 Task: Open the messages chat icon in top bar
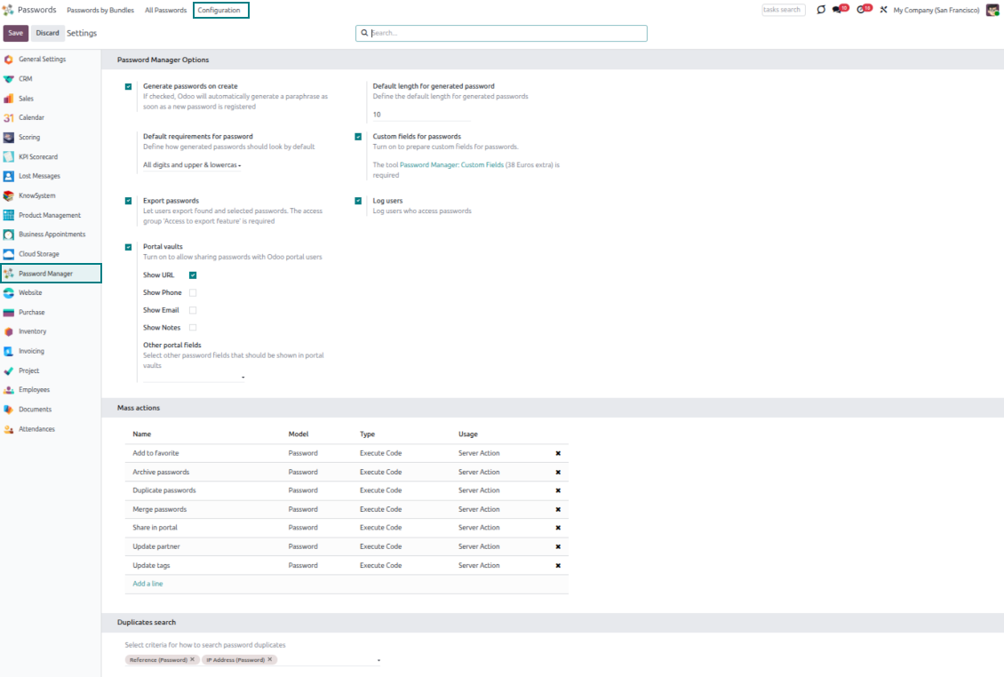838,10
